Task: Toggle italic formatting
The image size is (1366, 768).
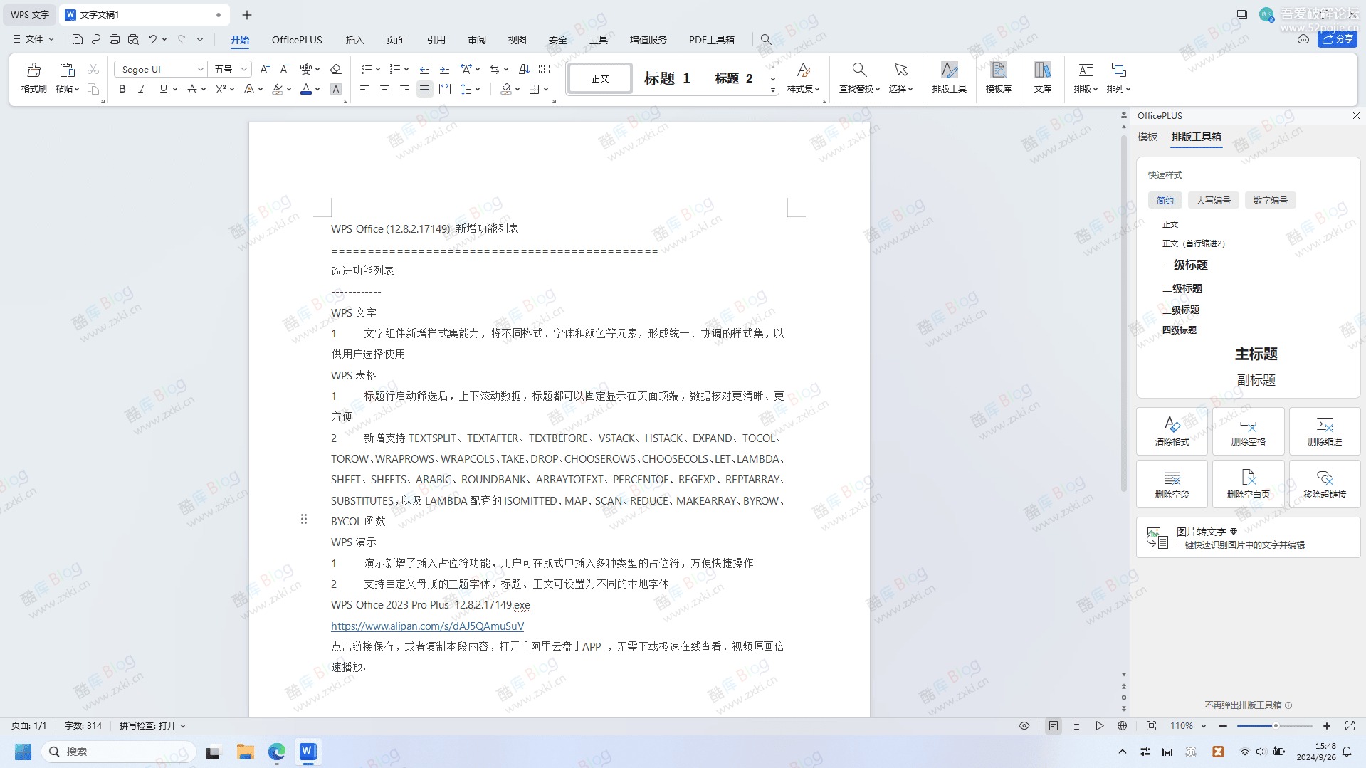Action: pos(142,89)
